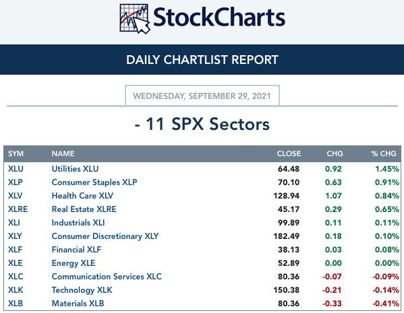Open Consumer Staples XLP chart link

pos(94,182)
